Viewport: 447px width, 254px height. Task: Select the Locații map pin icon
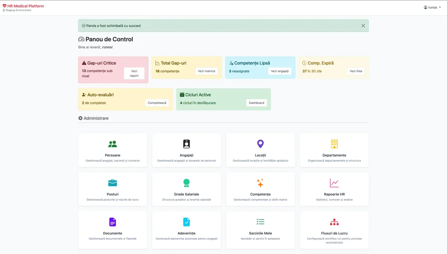pyautogui.click(x=260, y=144)
